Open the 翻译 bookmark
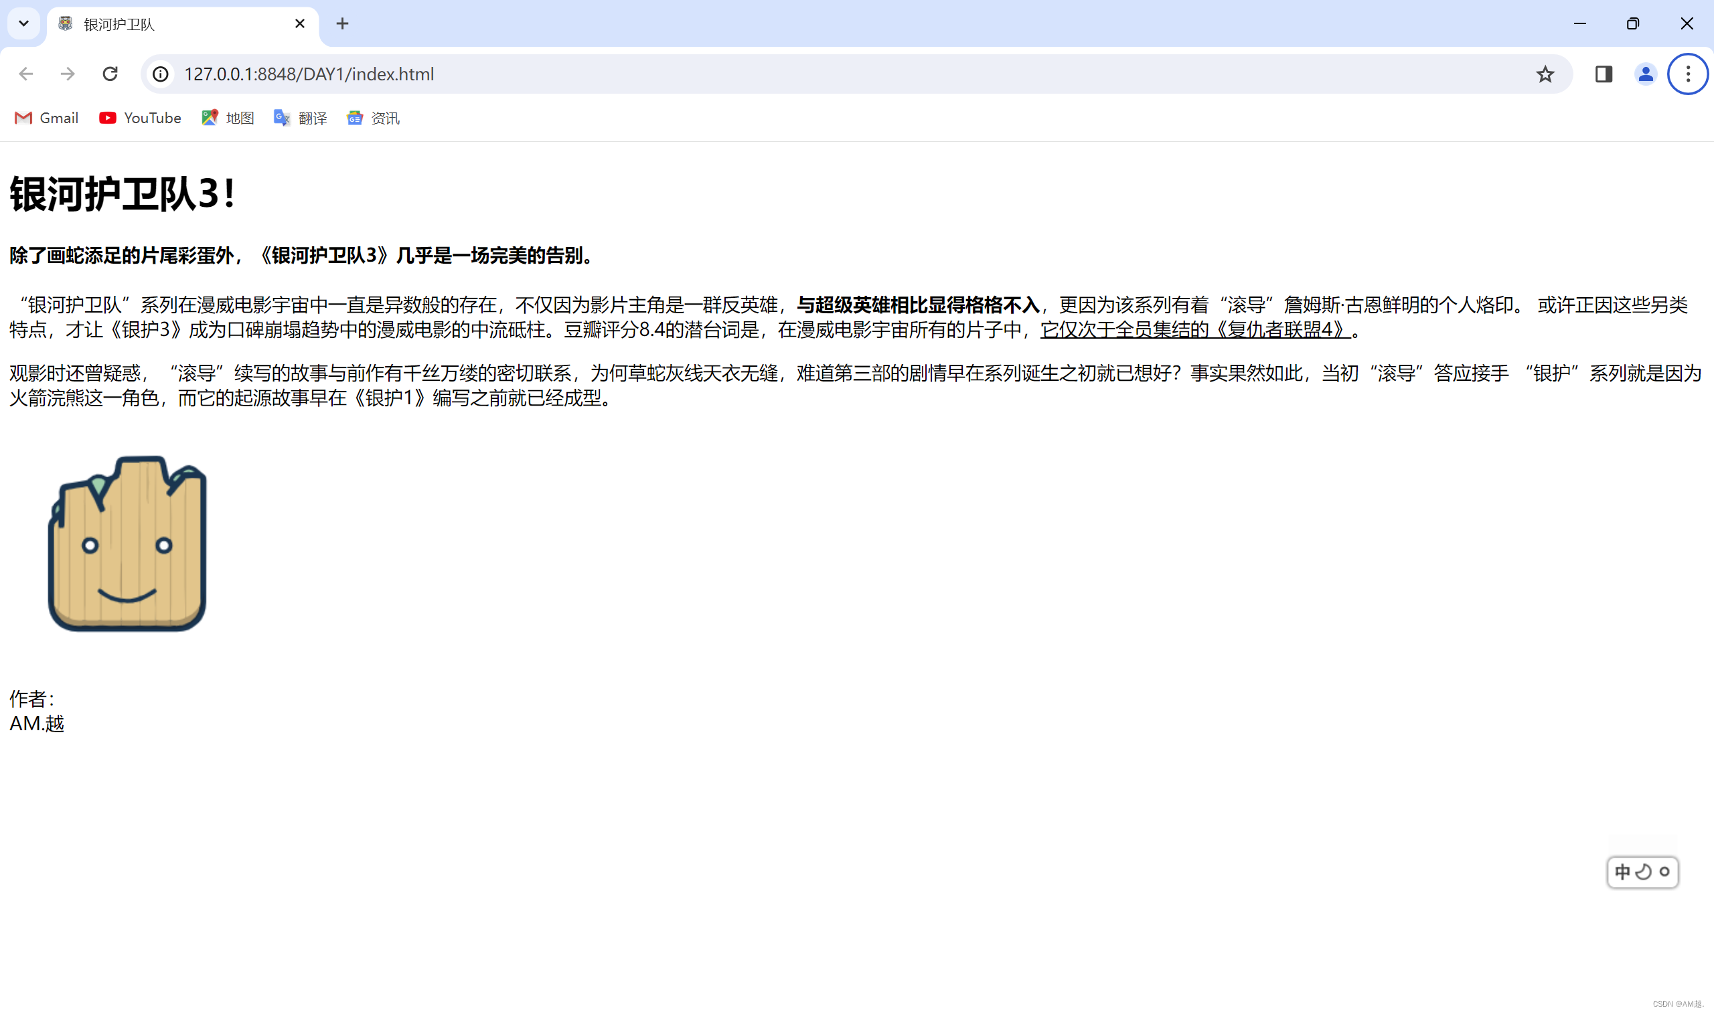Image resolution: width=1714 pixels, height=1014 pixels. coord(300,118)
